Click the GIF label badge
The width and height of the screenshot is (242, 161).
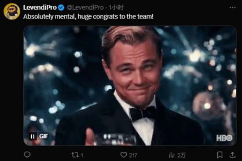(x=44, y=136)
